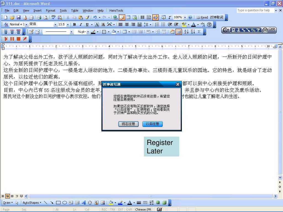Toggle Bold formatting
Viewport: 283px width, 212px height.
pyautogui.click(x=74, y=25)
